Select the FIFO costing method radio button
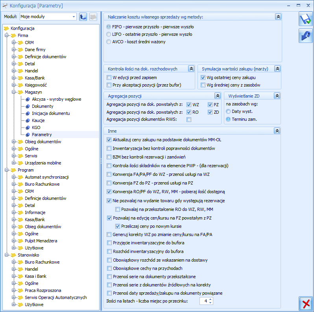Viewport: 314px width, 312px height. [109, 27]
